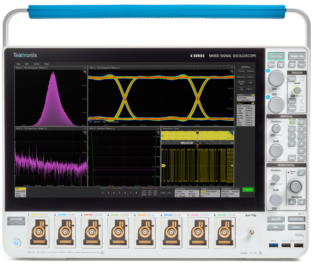313x265 pixels.
Task: Open the File menu
Action: (18, 64)
